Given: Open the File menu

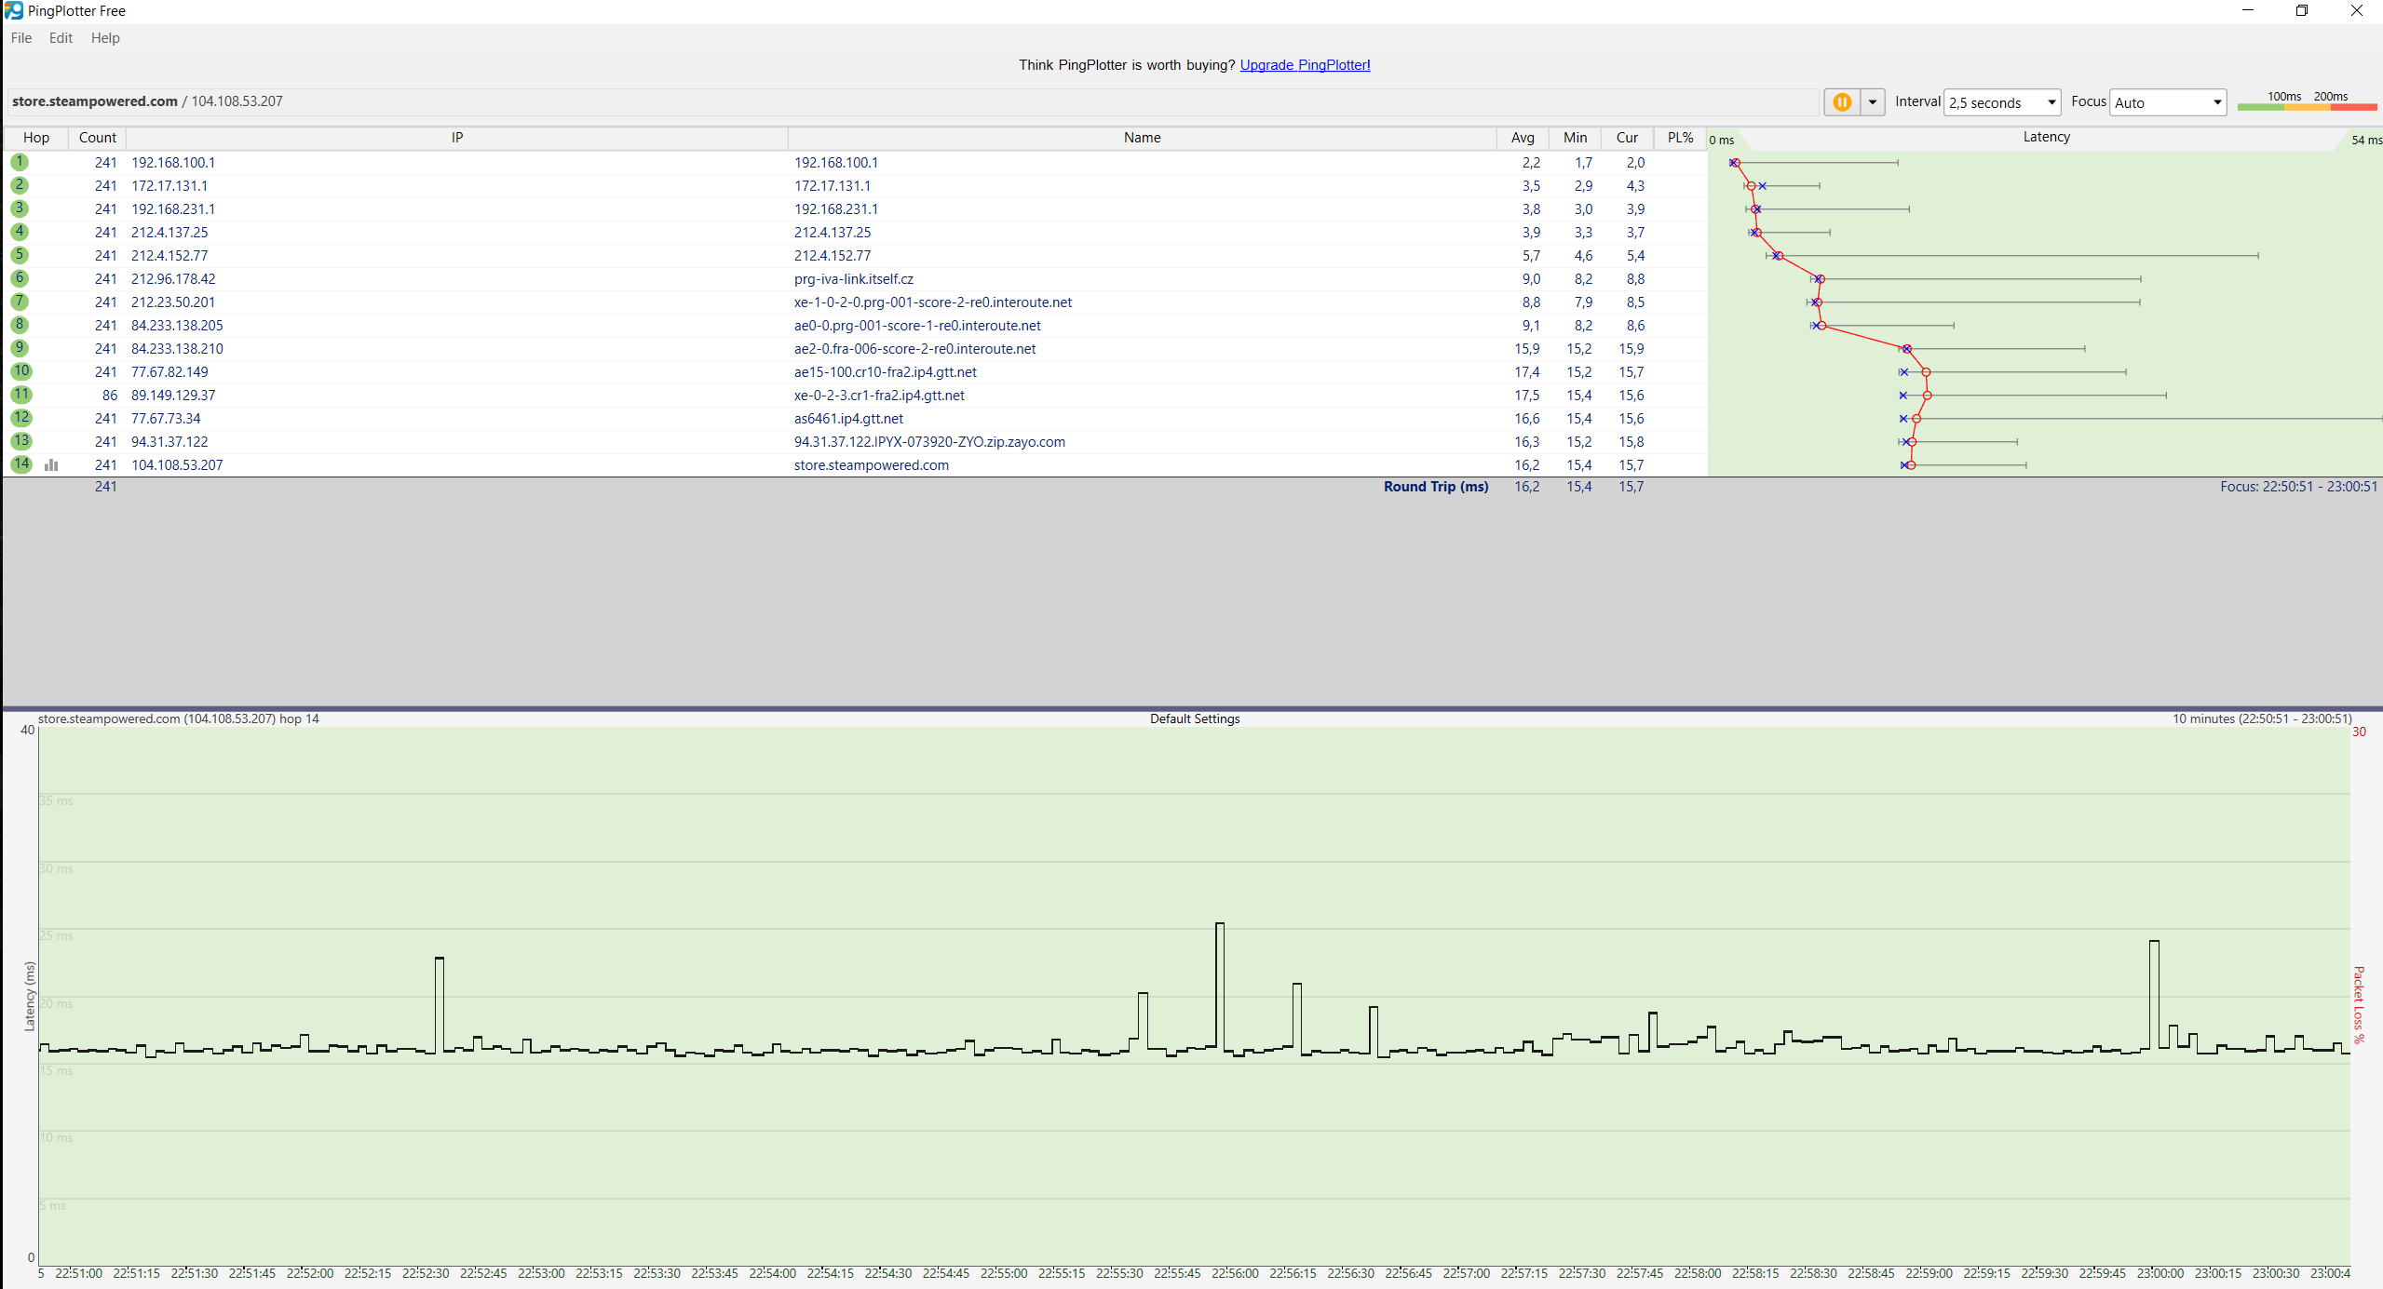Looking at the screenshot, I should click(21, 38).
